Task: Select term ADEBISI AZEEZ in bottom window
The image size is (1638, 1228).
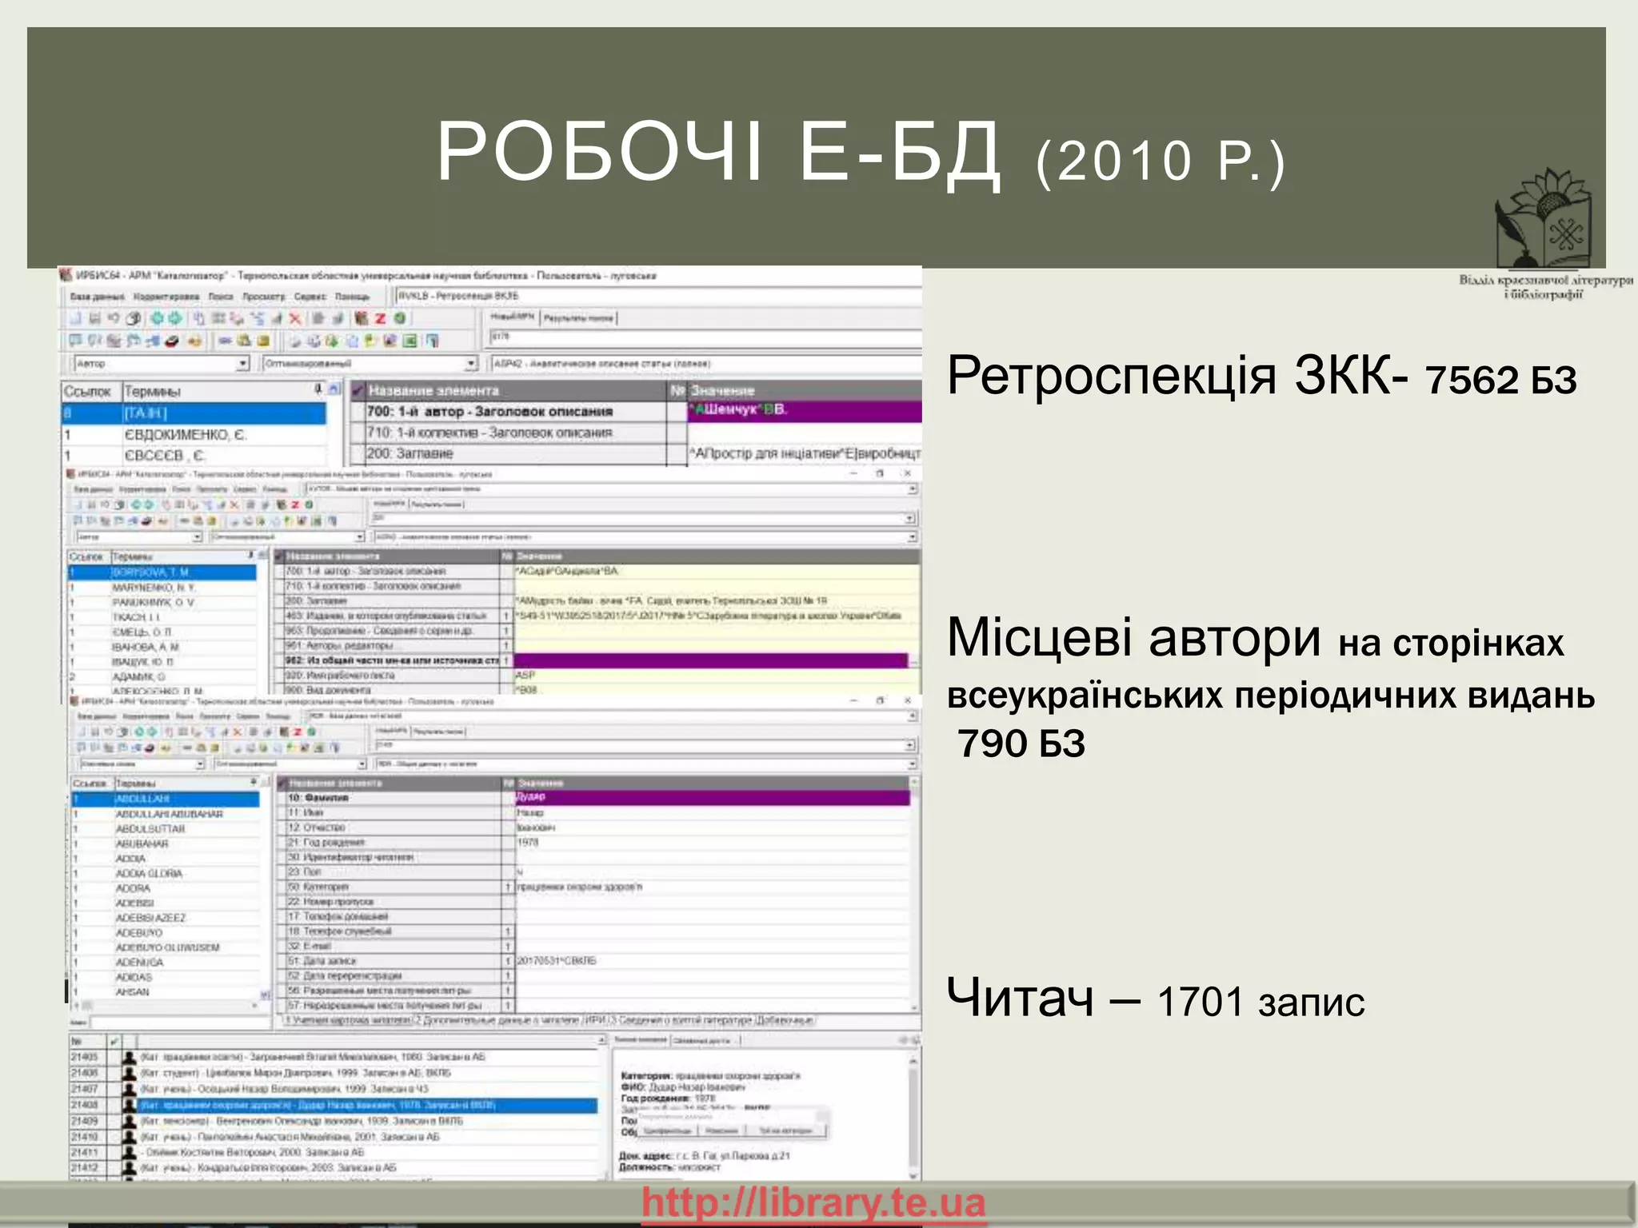Action: [166, 918]
